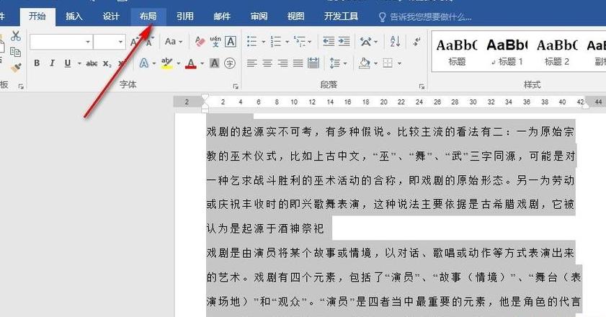The image size is (606, 317).
Task: Open the 引用 tab
Action: 184,17
